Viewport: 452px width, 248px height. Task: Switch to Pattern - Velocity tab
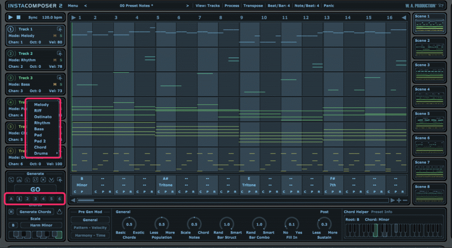click(90, 228)
